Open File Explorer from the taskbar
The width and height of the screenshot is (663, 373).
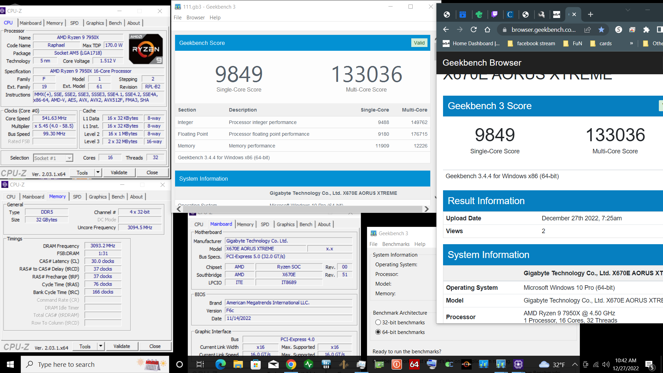[238, 364]
